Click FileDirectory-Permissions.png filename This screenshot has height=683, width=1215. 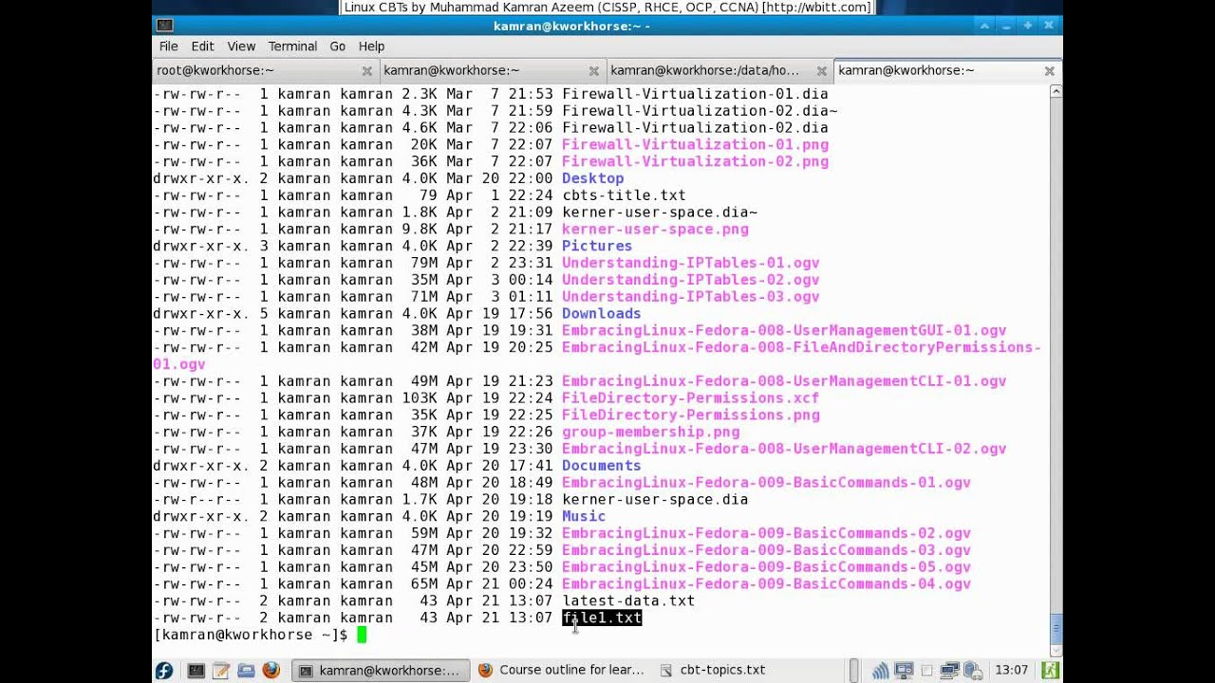click(x=690, y=415)
